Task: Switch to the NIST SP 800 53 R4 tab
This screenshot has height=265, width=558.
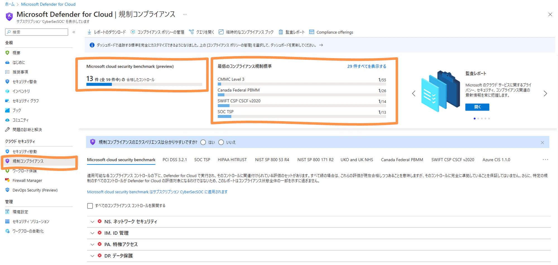Action: (x=272, y=160)
